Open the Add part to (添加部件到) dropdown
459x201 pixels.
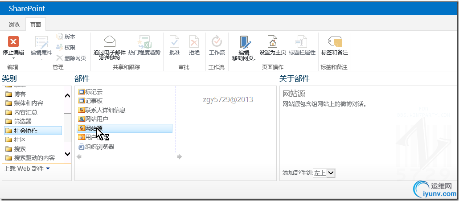pyautogui.click(x=324, y=173)
